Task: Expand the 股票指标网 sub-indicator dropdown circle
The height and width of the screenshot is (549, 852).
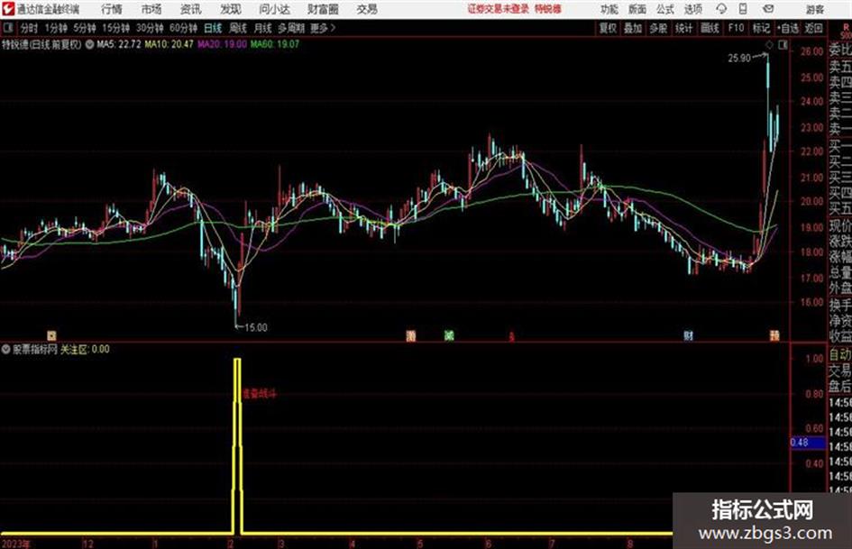Action: (6, 350)
